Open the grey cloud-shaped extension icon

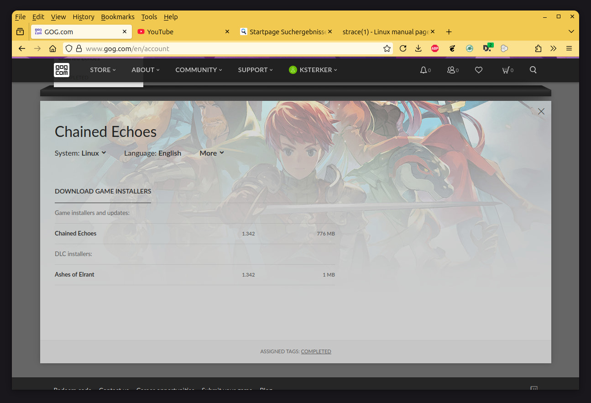(x=504, y=48)
